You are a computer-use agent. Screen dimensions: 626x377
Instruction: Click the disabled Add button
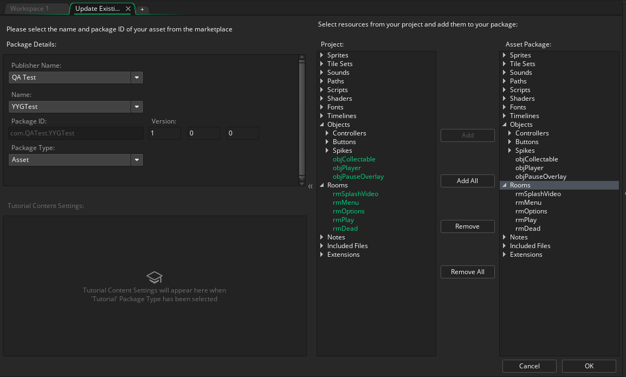(x=468, y=135)
